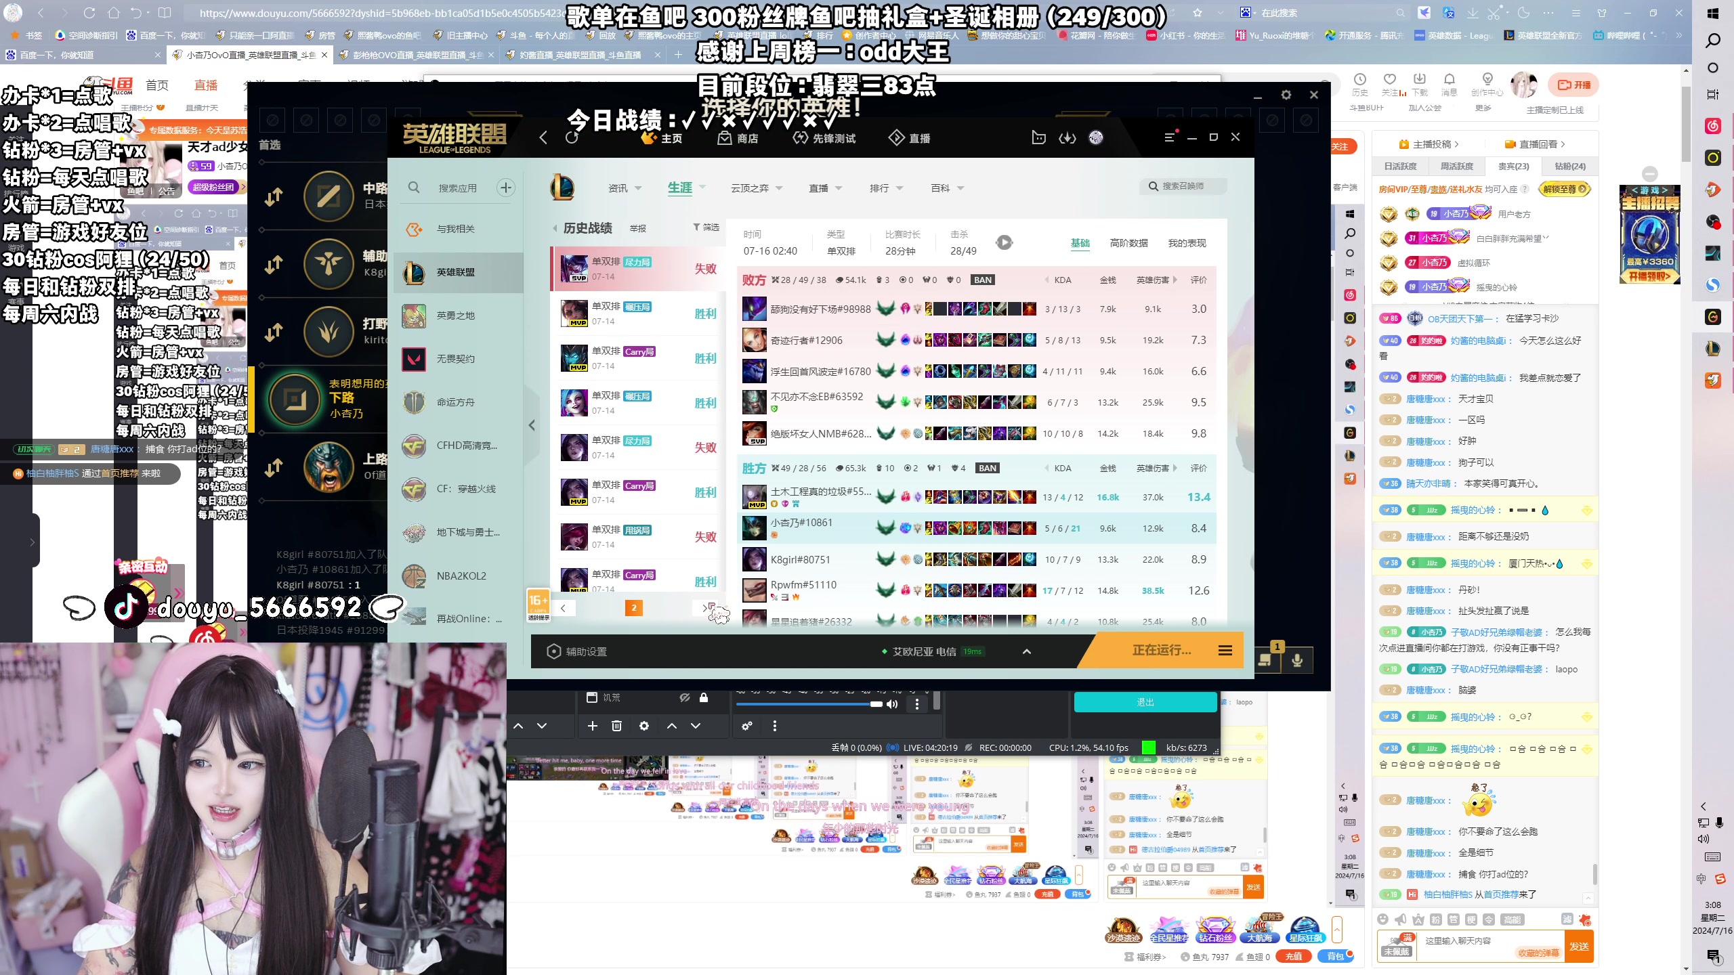Open the launcher hamburger menu with red dot

[x=1170, y=137]
